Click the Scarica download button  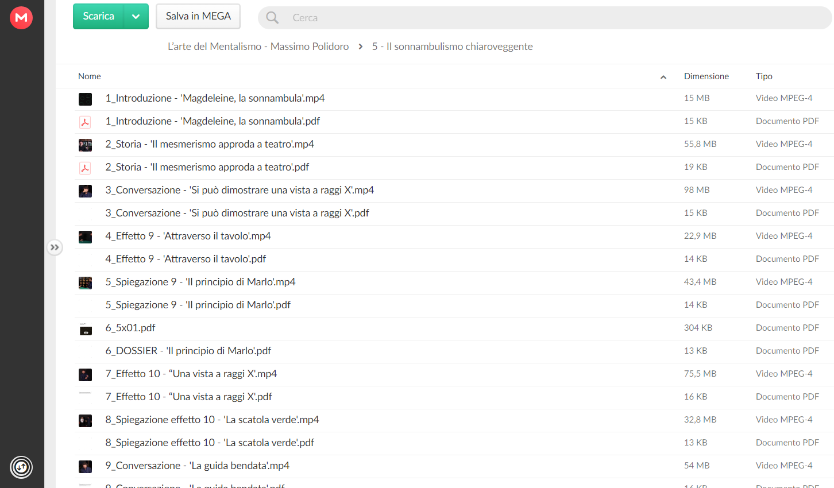tap(98, 16)
